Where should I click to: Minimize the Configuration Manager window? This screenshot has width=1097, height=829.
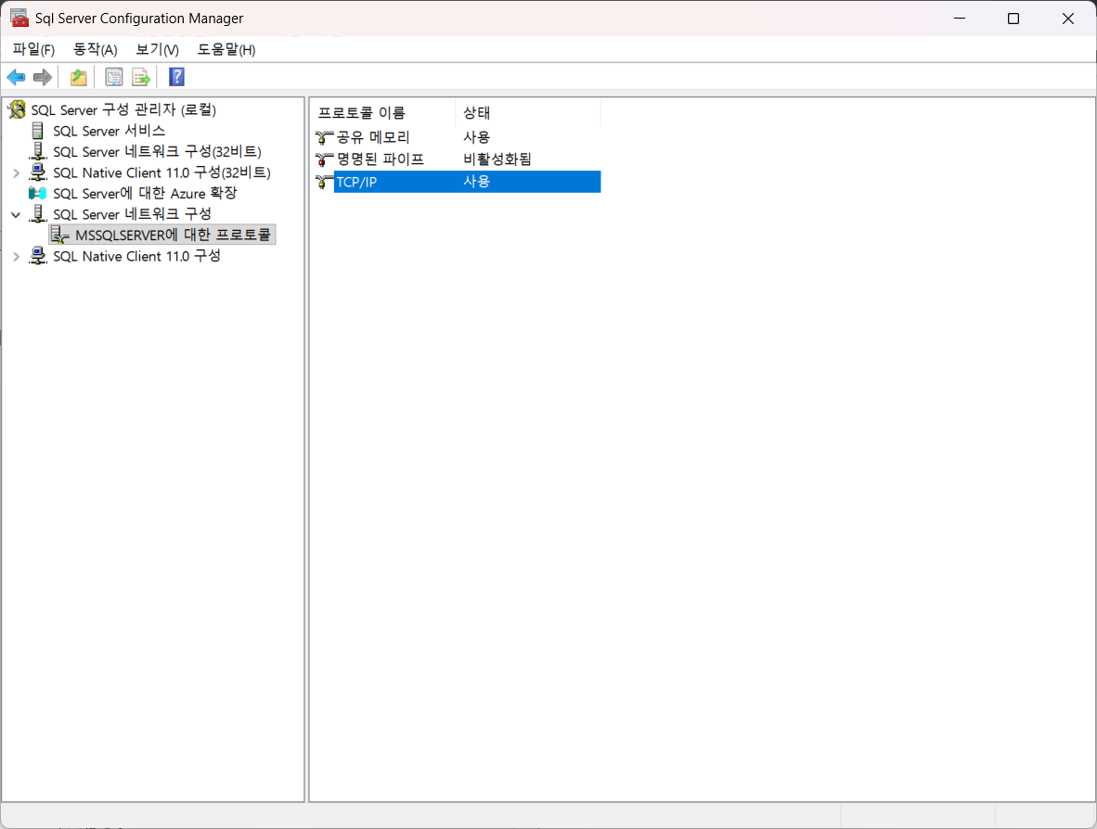tap(959, 19)
